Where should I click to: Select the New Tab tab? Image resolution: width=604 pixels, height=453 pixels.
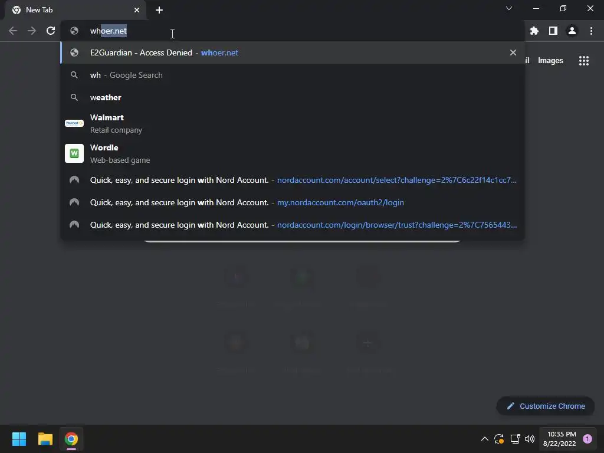pos(75,10)
